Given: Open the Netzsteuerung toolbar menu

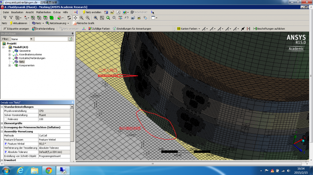Looking at the screenshot, I should (59, 23).
